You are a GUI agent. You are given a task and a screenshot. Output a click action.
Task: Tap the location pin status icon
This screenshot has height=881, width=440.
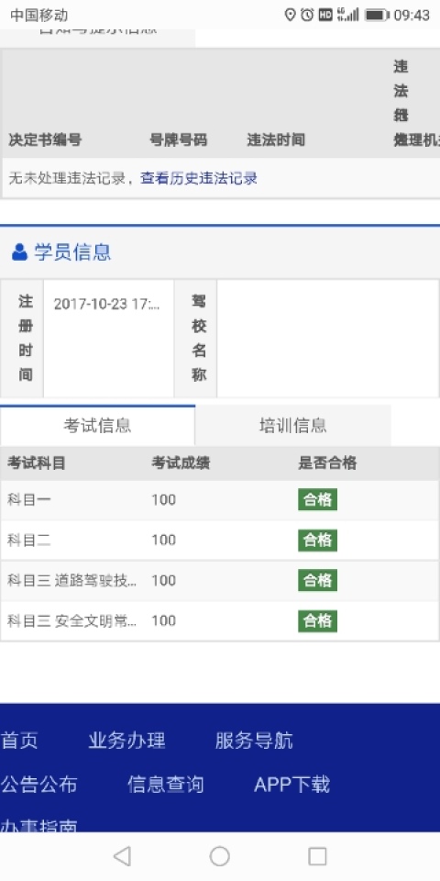291,16
